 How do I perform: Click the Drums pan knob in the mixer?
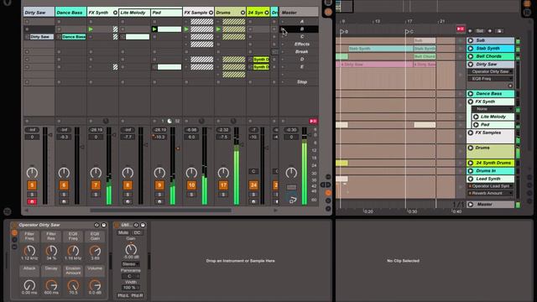[x=223, y=173]
